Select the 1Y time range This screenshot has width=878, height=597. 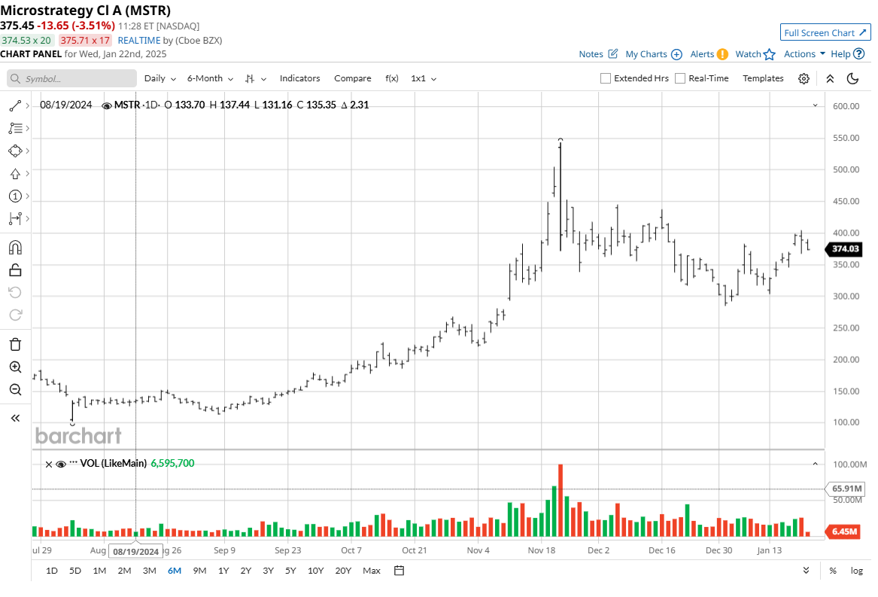[x=223, y=571]
